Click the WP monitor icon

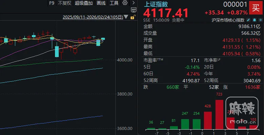pyautogui.click(x=134, y=10)
